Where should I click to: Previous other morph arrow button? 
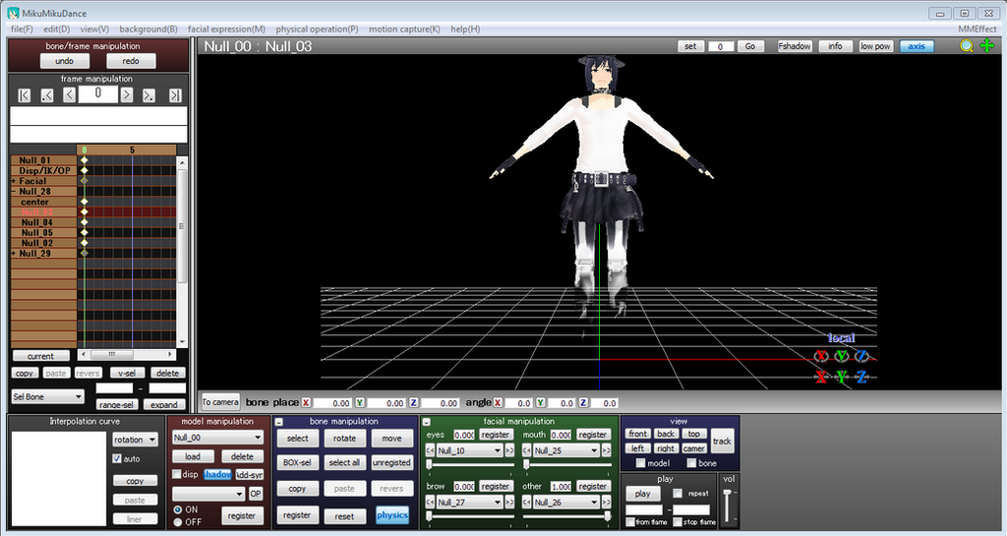tap(527, 502)
